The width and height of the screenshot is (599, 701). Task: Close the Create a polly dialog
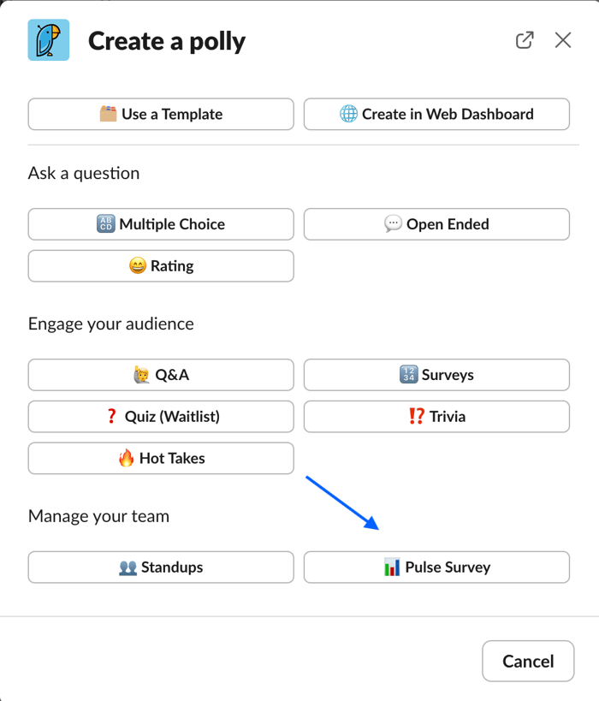562,40
